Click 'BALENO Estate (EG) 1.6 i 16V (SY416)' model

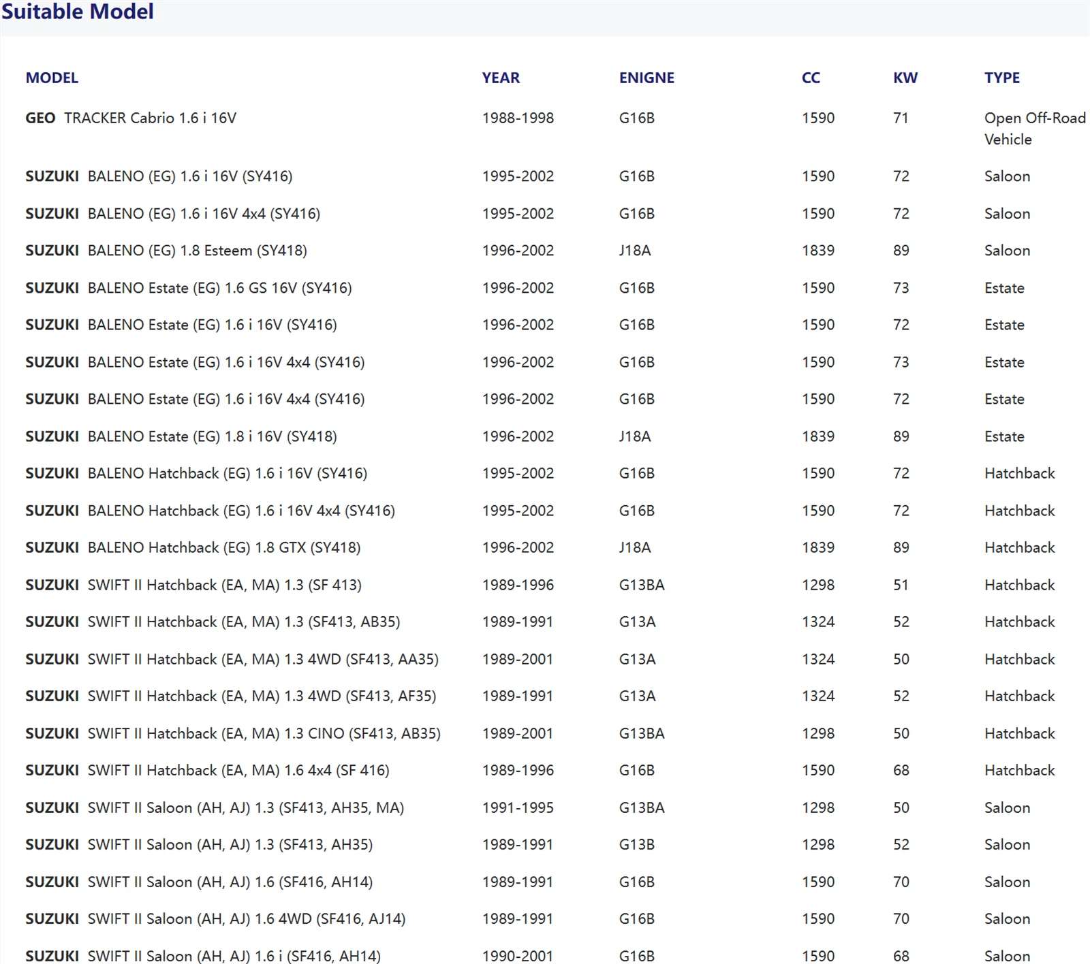213,325
